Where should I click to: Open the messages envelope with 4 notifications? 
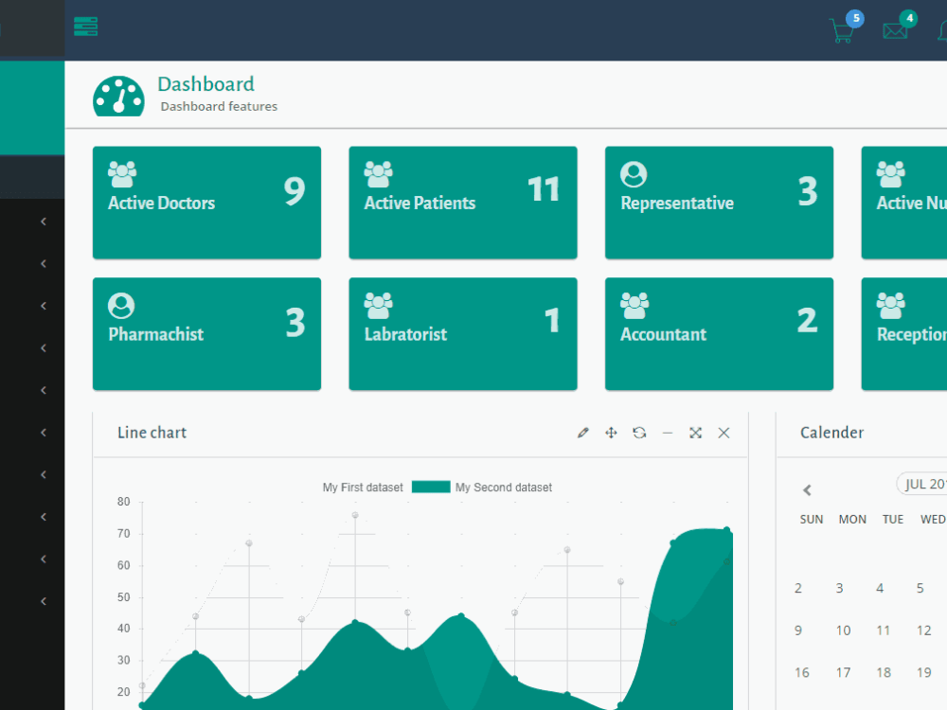(896, 29)
